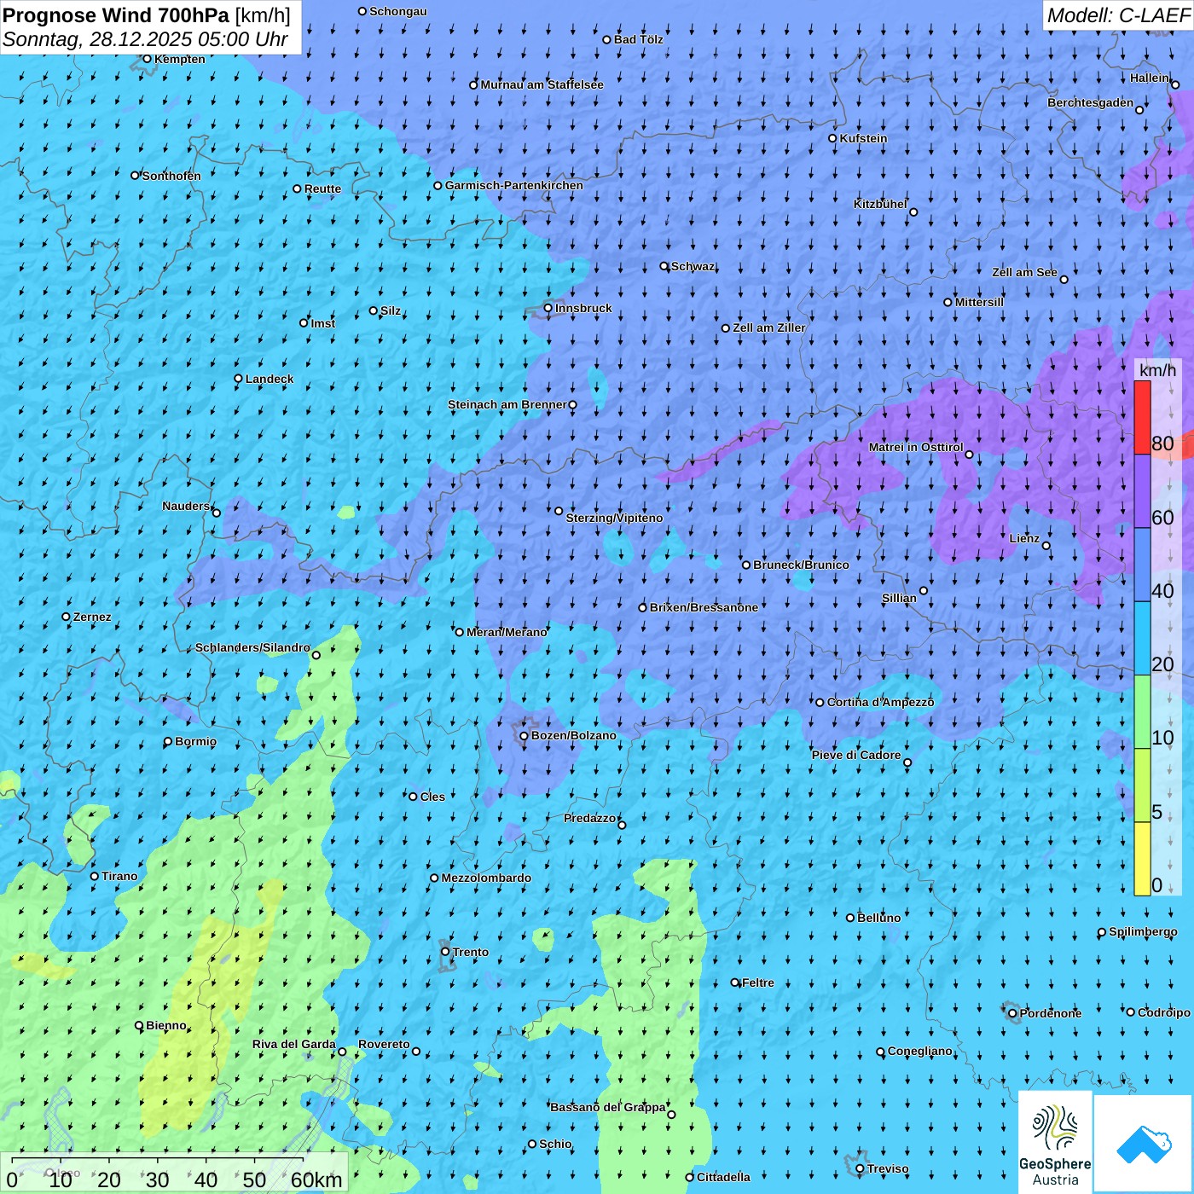Click the blue mountain-cloud logo
This screenshot has height=1194, width=1194.
pos(1144,1144)
